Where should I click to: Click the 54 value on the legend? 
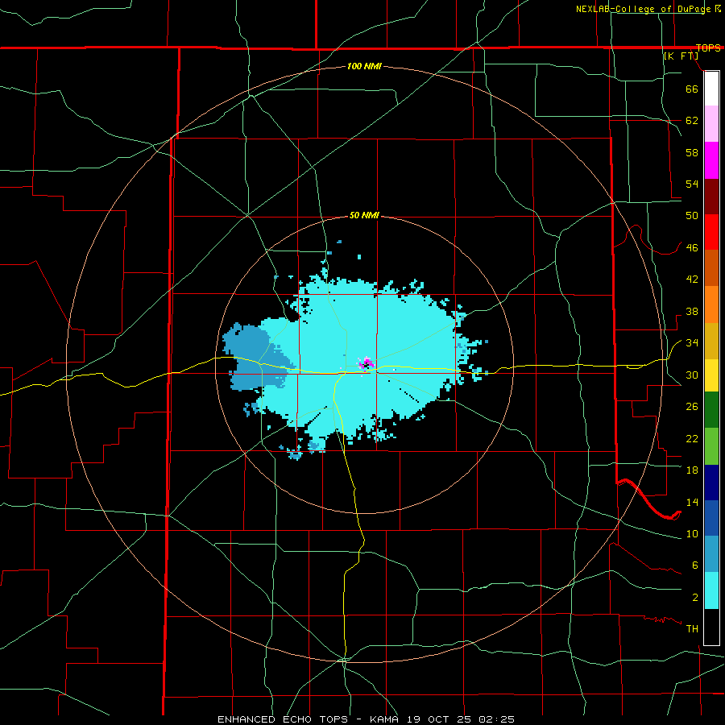[x=692, y=184]
